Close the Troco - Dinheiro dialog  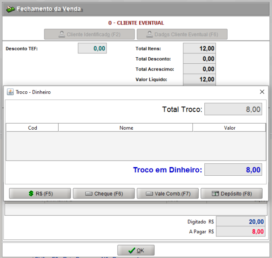coord(262,92)
